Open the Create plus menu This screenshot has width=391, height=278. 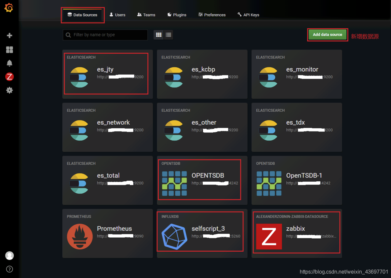coord(9,35)
